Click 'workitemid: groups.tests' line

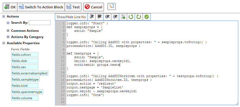97,65
